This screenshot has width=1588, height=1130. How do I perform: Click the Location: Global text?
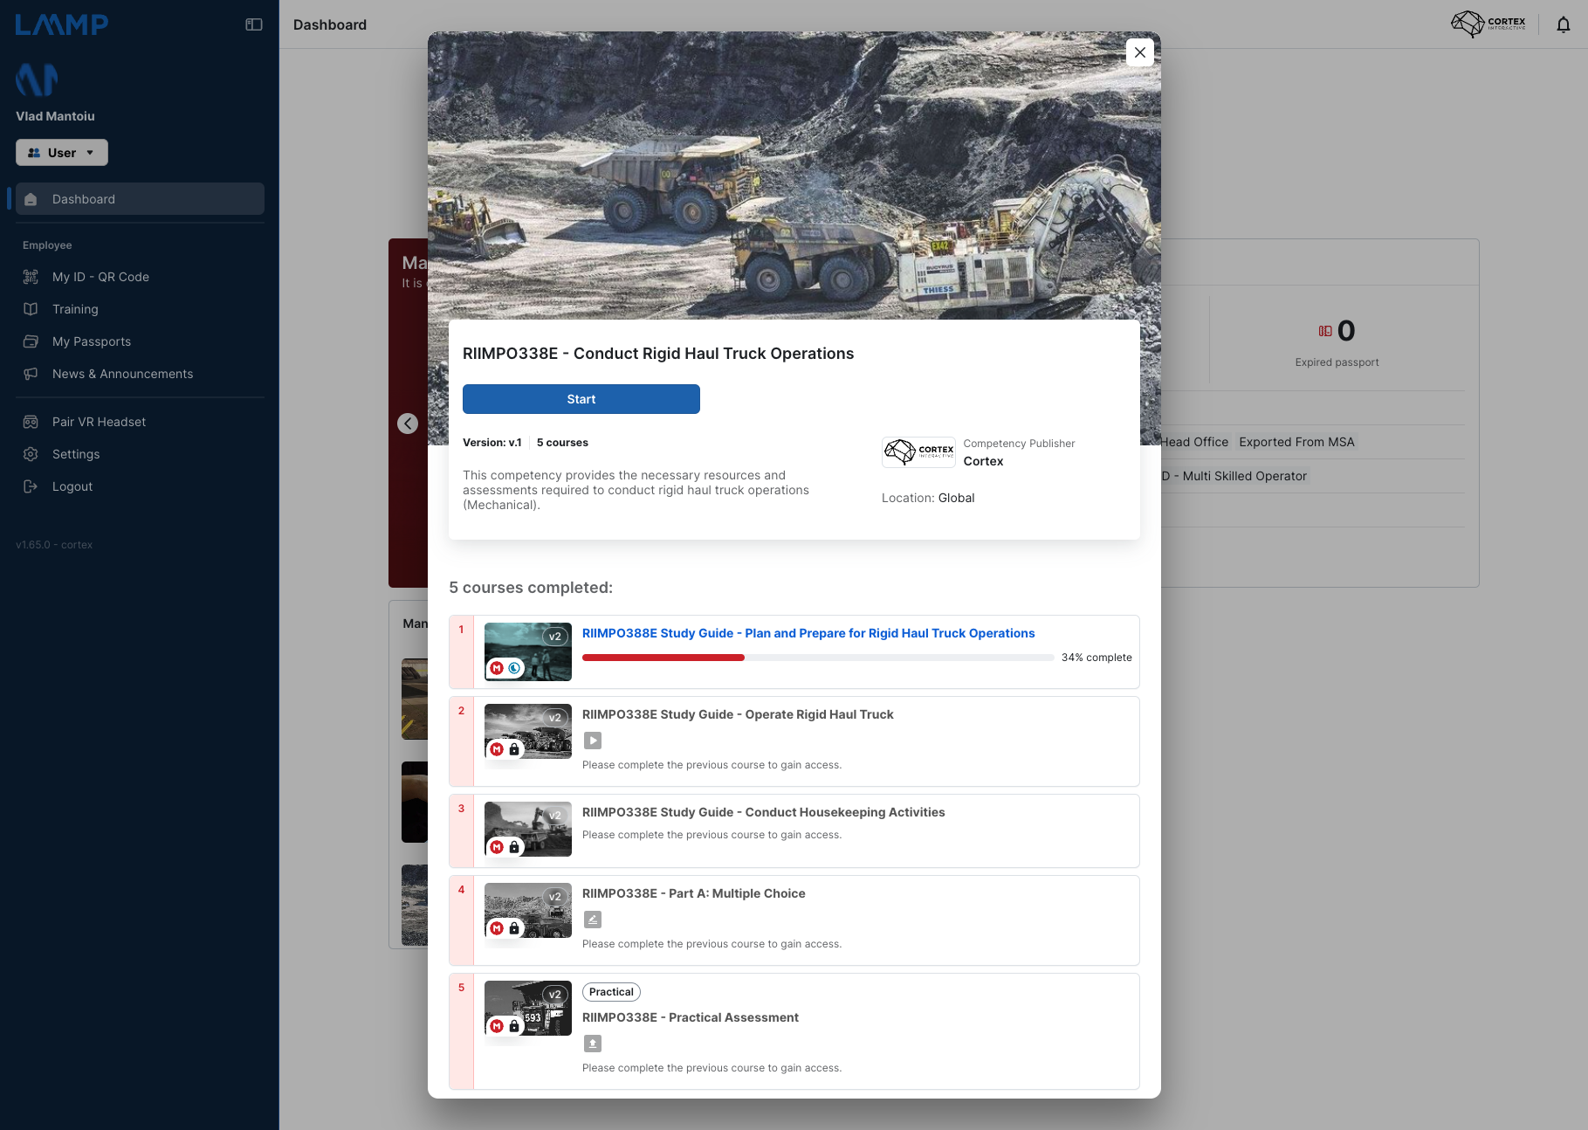point(928,498)
